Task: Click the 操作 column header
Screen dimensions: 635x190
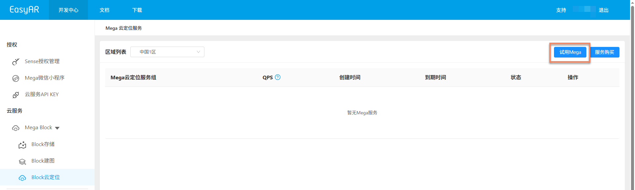Action: 573,77
